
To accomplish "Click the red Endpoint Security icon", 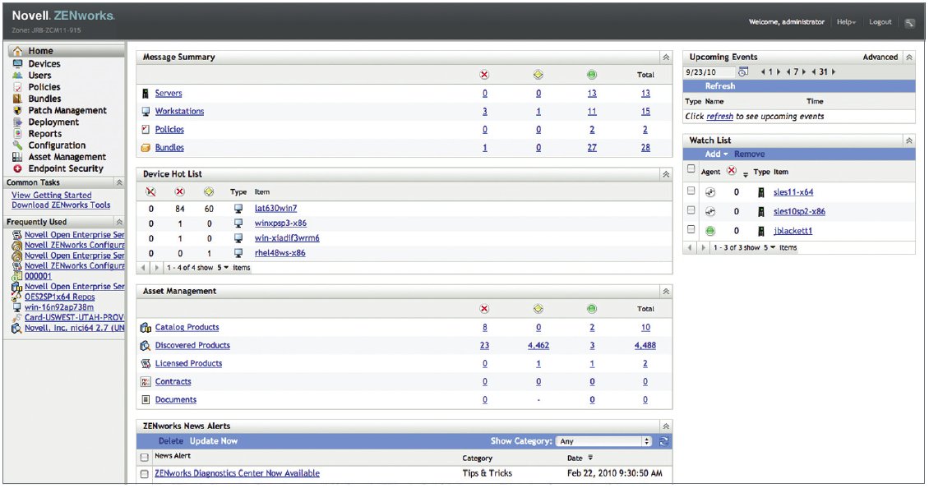I will click(x=18, y=168).
